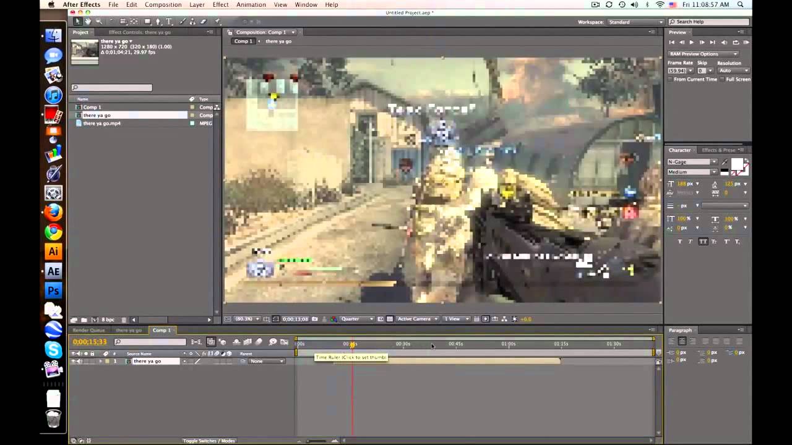Open Workspace Standard dropdown

pos(635,22)
